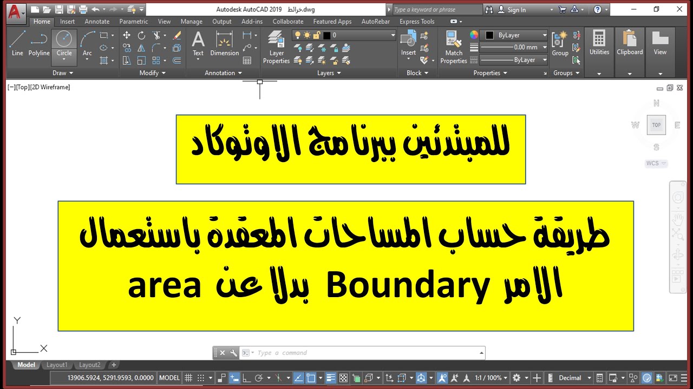Expand the Layers panel
Image resolution: width=693 pixels, height=389 pixels.
[x=329, y=73]
